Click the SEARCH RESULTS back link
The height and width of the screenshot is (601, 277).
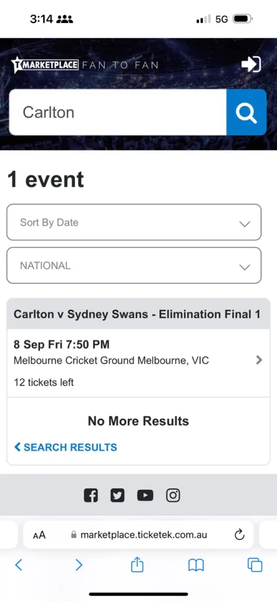pos(66,447)
